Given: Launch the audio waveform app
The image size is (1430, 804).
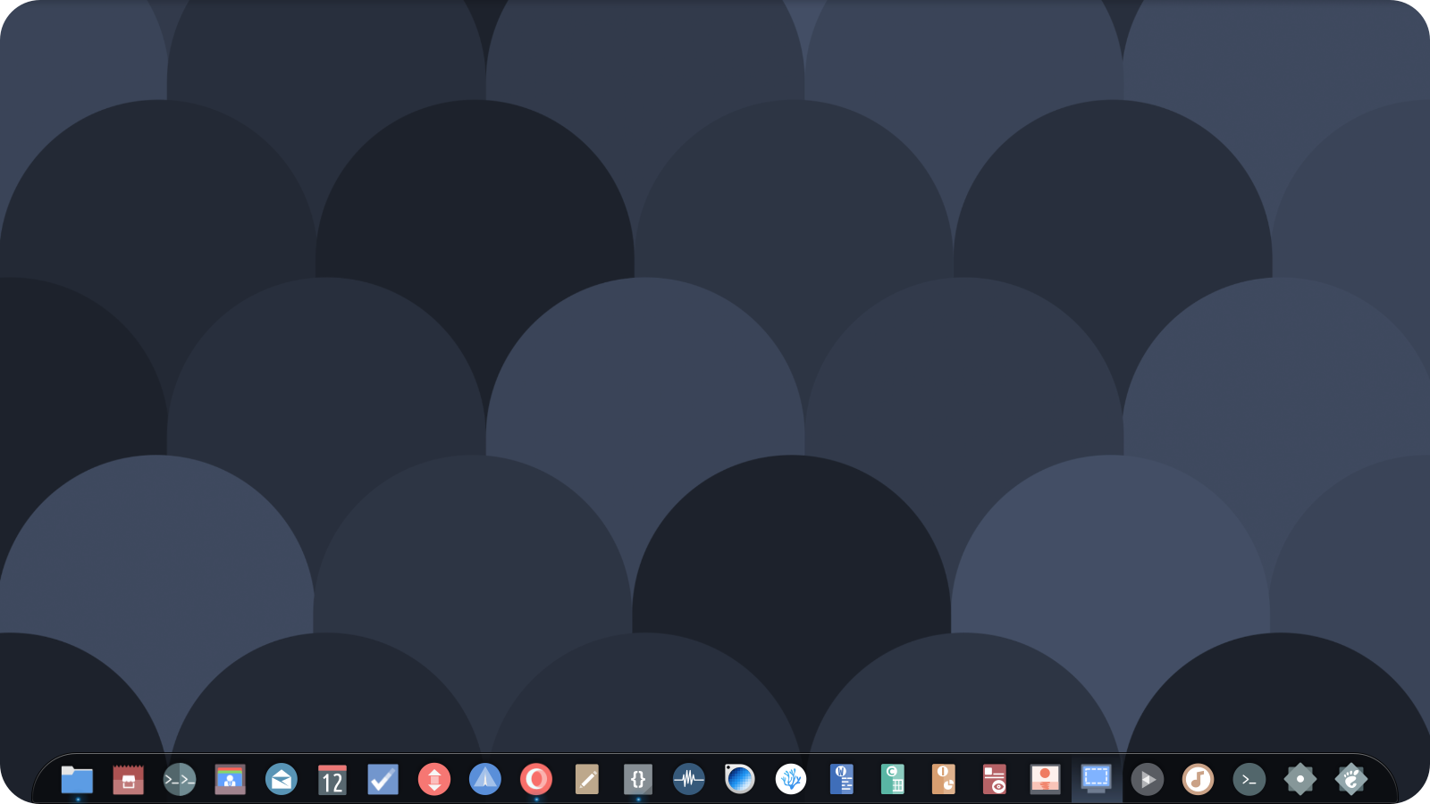Looking at the screenshot, I should click(x=688, y=780).
